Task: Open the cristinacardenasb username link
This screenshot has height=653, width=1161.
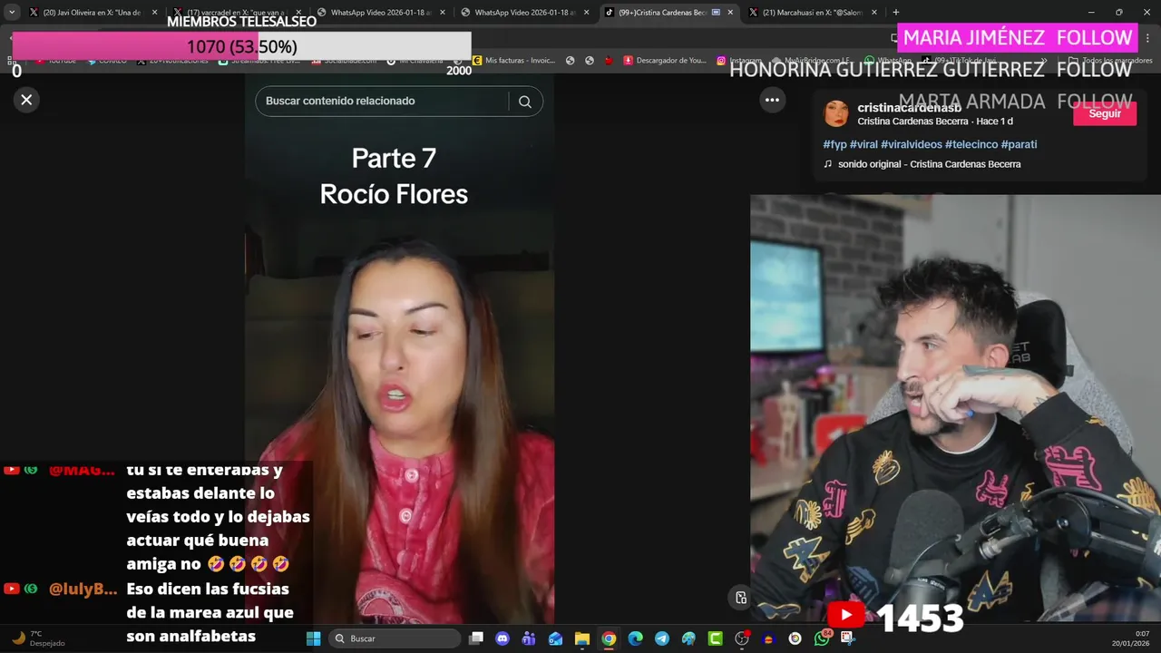Action: coord(909,108)
